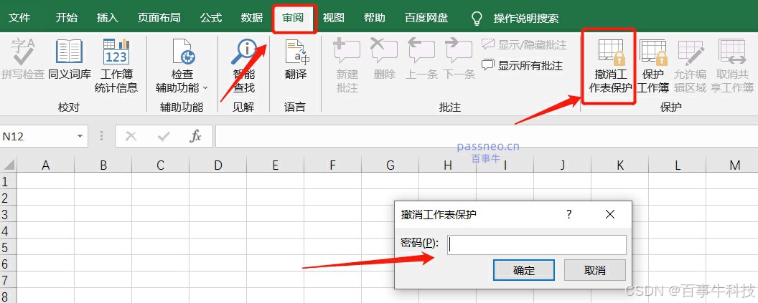Click 取消 in the unprotect dialog
758x303 pixels.
(595, 270)
